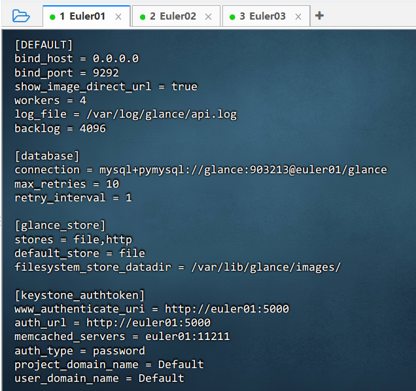Click the [glance_store] section header
This screenshot has width=416, height=391.
[60, 226]
